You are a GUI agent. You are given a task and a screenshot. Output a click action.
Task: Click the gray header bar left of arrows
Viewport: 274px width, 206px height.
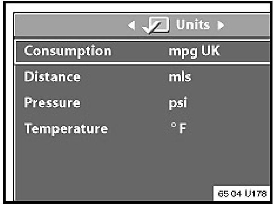(x=70, y=26)
